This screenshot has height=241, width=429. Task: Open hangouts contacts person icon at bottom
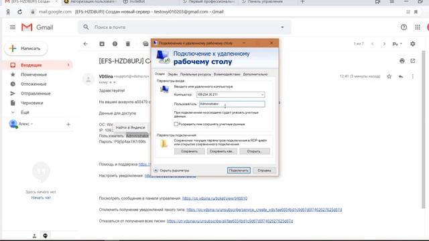34,236
